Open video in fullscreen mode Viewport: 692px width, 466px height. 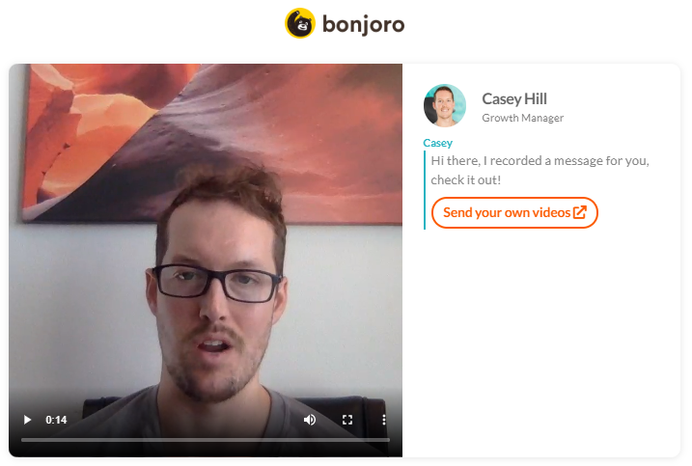coord(347,420)
